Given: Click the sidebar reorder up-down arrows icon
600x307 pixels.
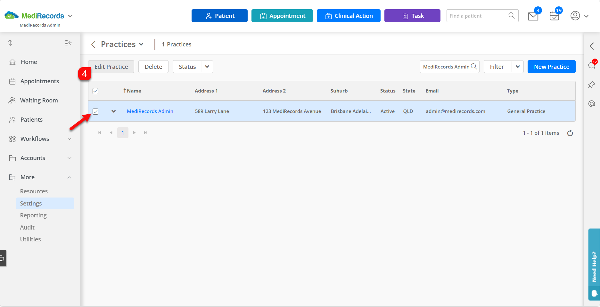Looking at the screenshot, I should (x=10, y=43).
